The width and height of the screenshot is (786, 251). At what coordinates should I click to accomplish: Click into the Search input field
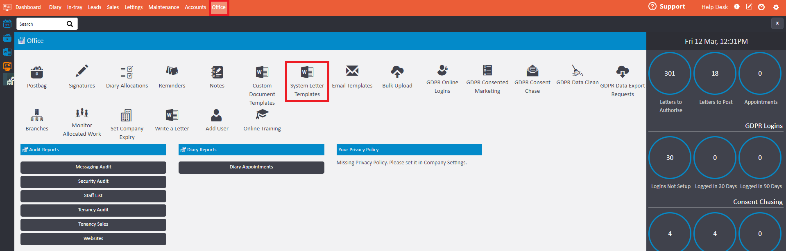tap(41, 24)
